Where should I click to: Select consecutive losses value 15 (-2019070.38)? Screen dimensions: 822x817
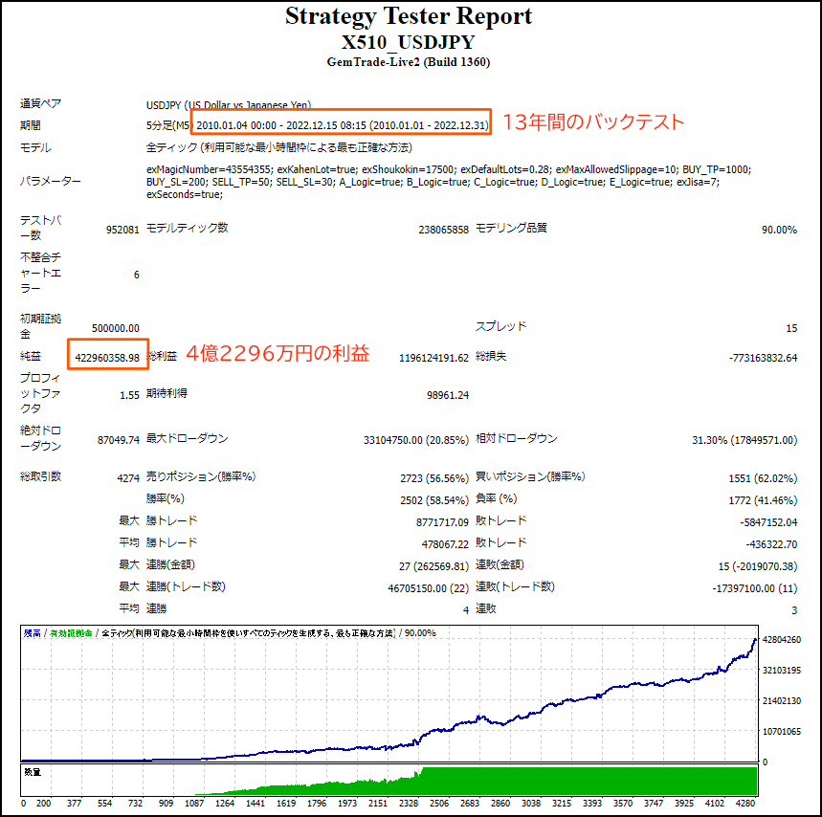pyautogui.click(x=758, y=566)
